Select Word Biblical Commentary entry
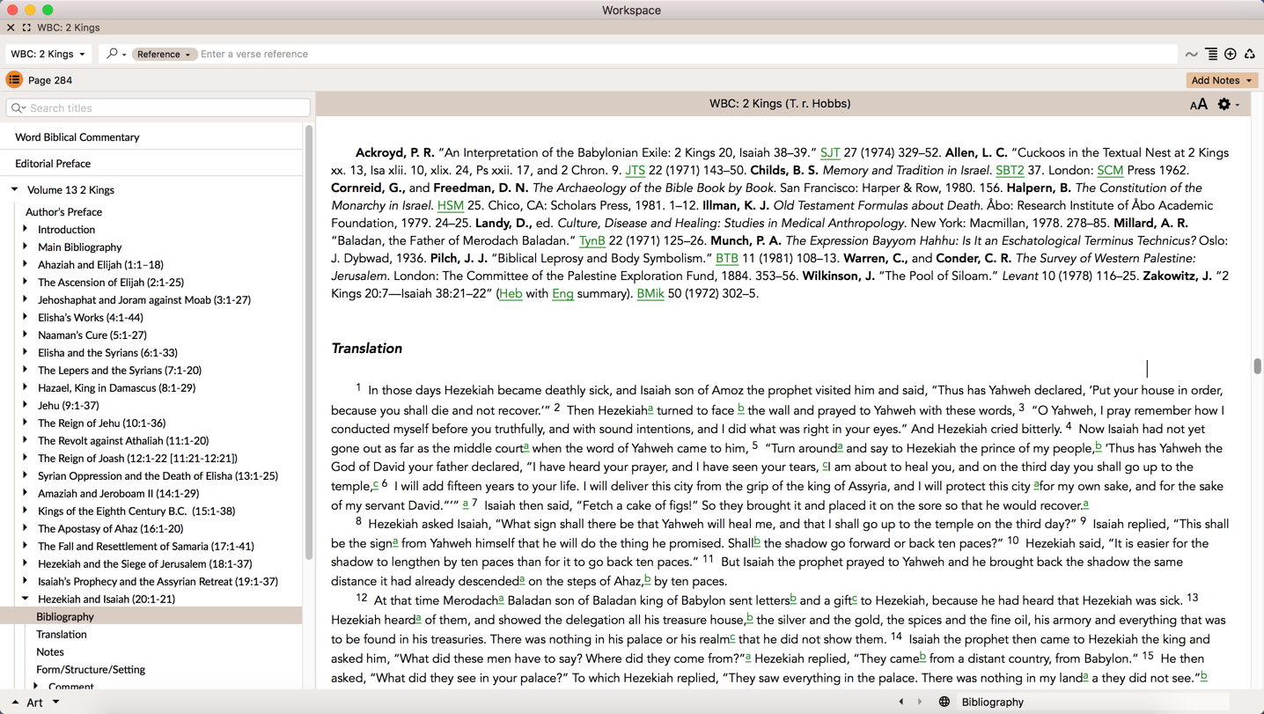 pos(77,137)
